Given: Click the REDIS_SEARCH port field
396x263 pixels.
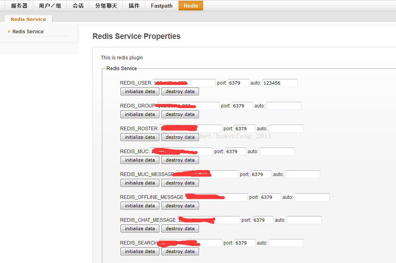Looking at the screenshot, I should coord(245,243).
